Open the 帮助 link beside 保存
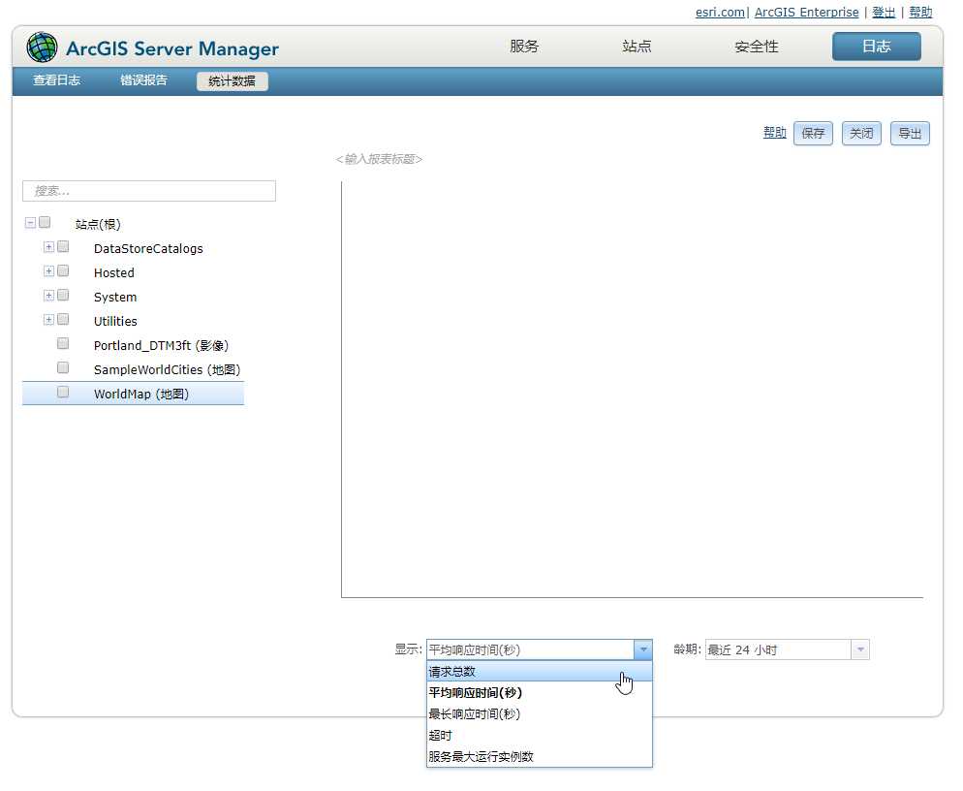The height and width of the screenshot is (791, 963). click(774, 132)
